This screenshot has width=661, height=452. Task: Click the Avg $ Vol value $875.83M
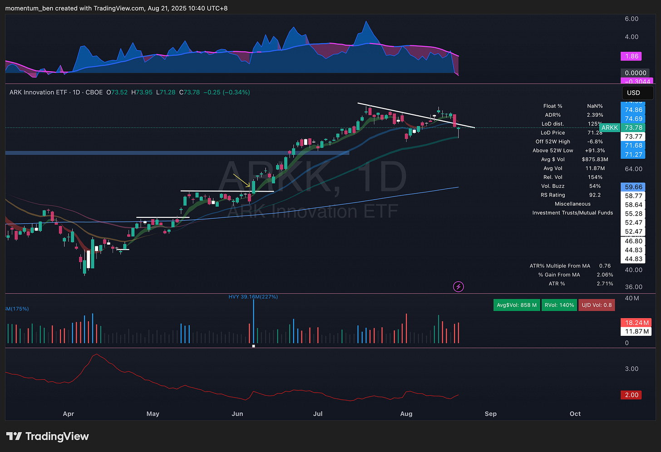click(595, 159)
